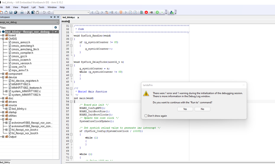This screenshot has height=164, width=275.
Task: Click the Go To Line icon
Action: [111, 12]
